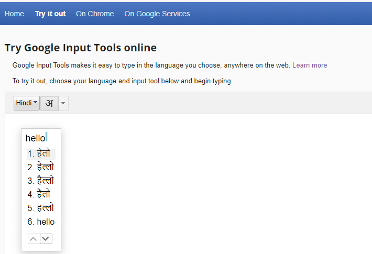Choose suggestion 5 हल्लो

tap(41, 208)
